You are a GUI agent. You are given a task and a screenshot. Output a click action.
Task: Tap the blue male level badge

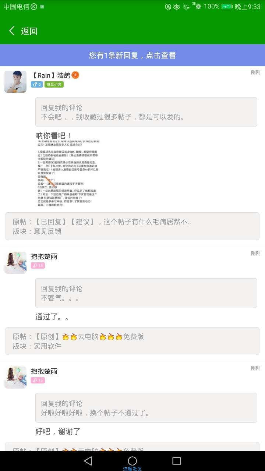[37, 85]
